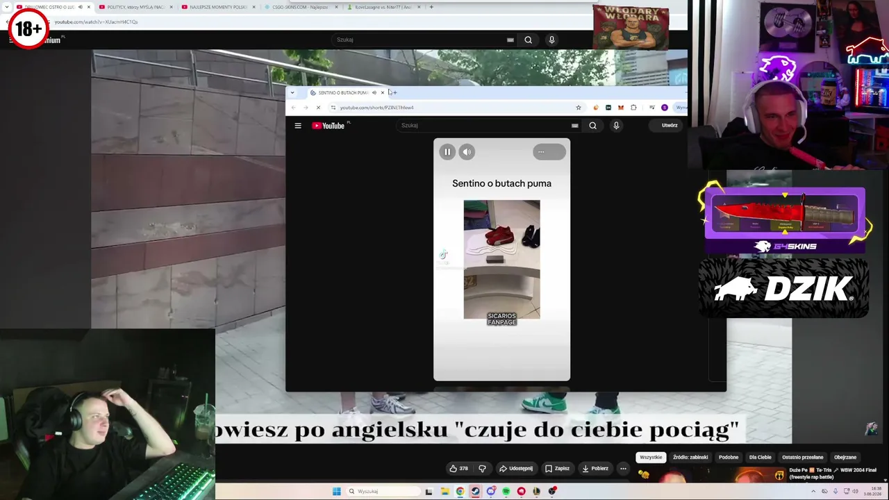This screenshot has height=500, width=889.
Task: Open Google Chrome from the taskbar
Action: click(x=460, y=492)
